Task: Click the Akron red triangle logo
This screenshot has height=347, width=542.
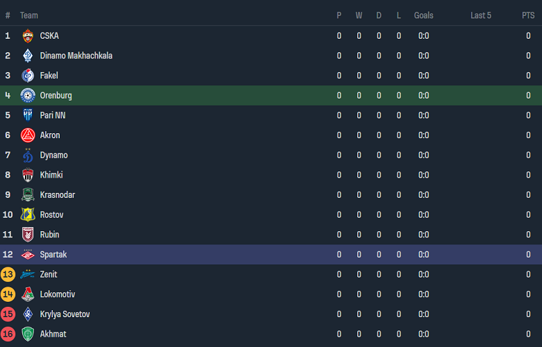Action: [x=28, y=135]
